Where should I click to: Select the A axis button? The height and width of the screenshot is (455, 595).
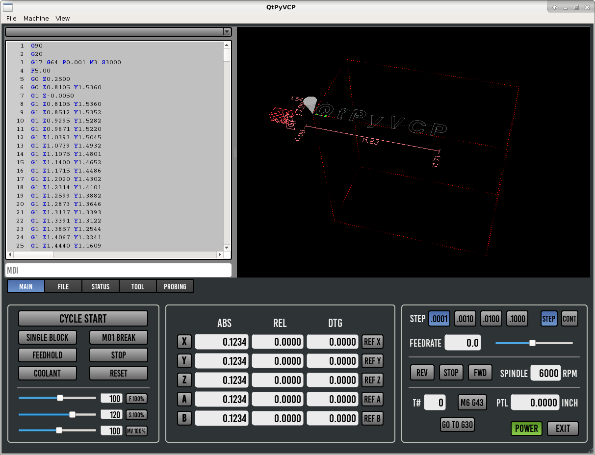(x=184, y=399)
